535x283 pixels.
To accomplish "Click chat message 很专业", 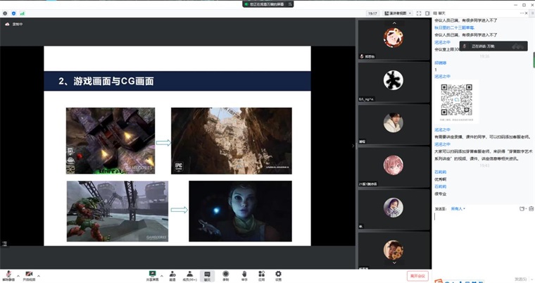I will coord(440,194).
